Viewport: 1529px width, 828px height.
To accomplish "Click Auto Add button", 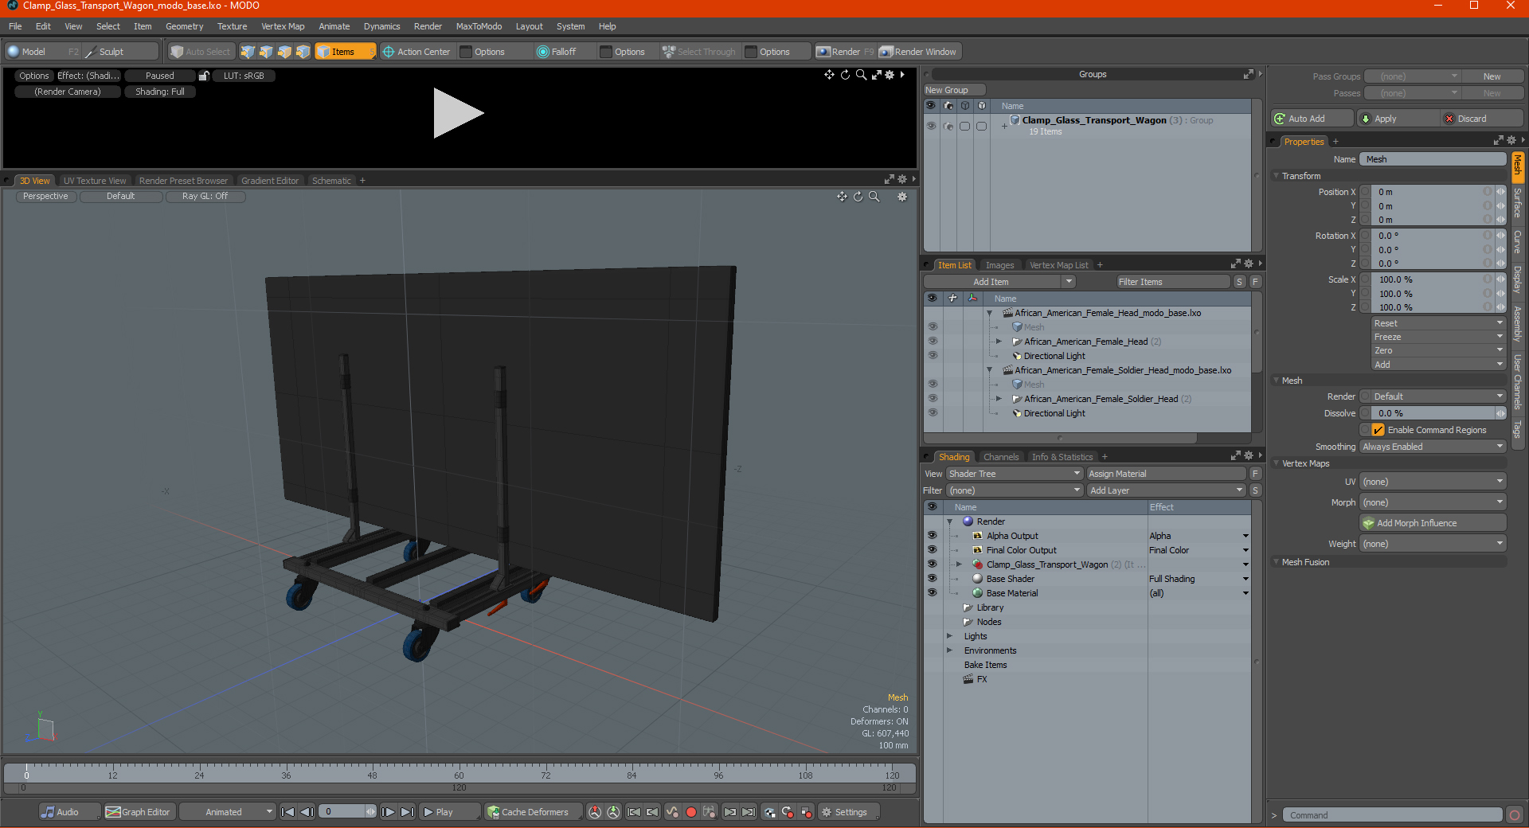I will [1312, 119].
